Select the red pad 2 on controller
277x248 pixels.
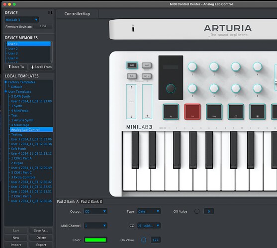(192, 112)
